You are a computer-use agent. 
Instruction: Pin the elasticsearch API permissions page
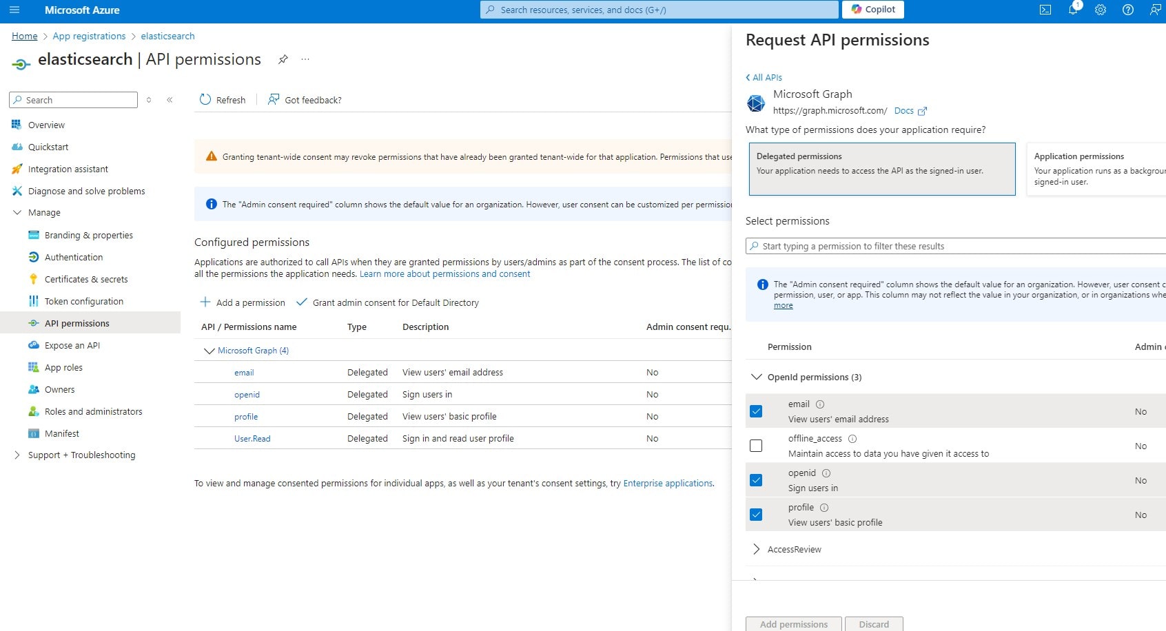click(x=283, y=59)
